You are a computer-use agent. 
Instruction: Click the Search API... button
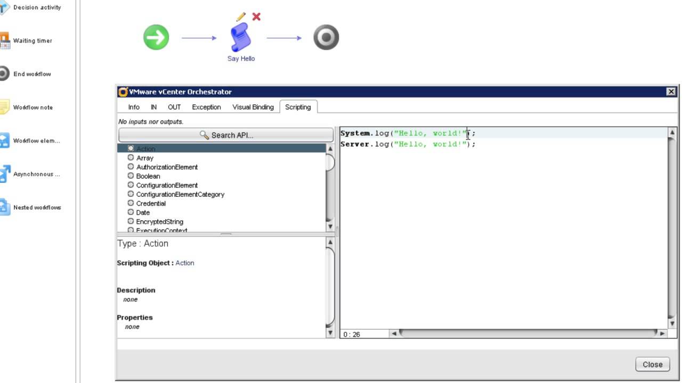226,135
